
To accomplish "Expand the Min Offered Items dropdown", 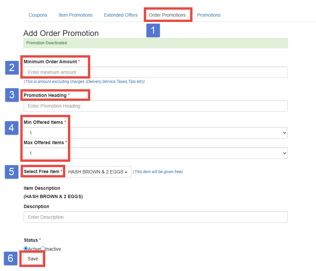I will pyautogui.click(x=156, y=133).
